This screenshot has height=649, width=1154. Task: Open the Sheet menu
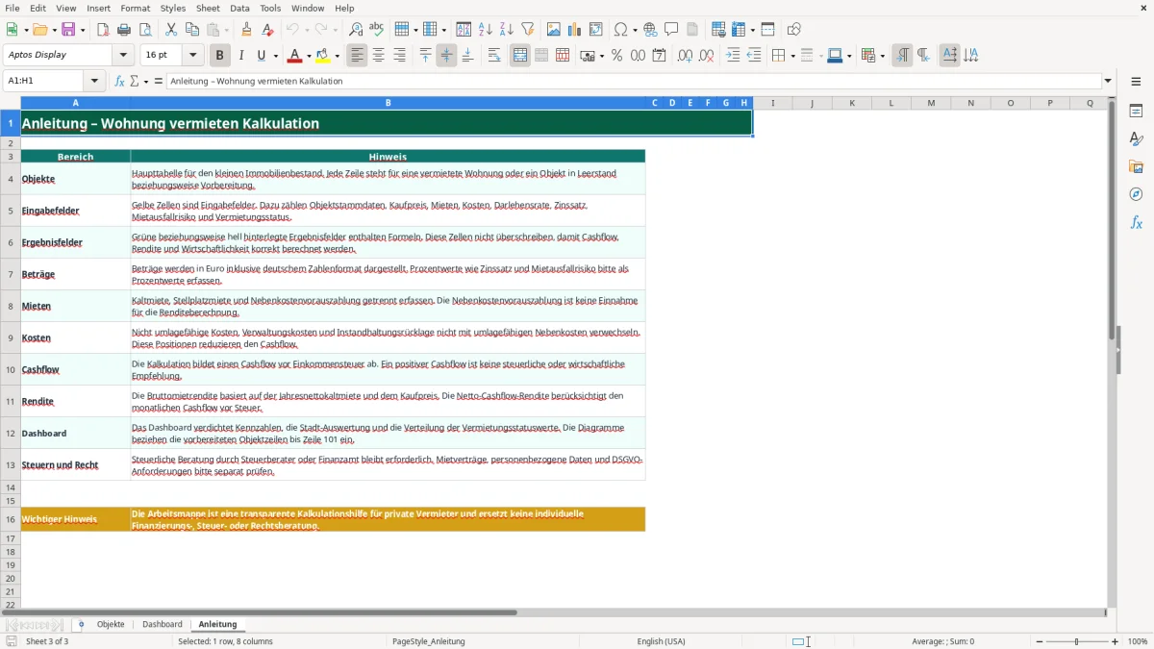tap(208, 8)
